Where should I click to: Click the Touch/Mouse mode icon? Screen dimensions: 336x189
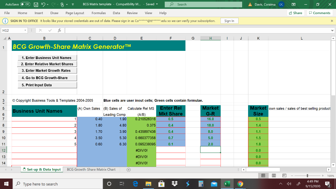coord(61,4)
